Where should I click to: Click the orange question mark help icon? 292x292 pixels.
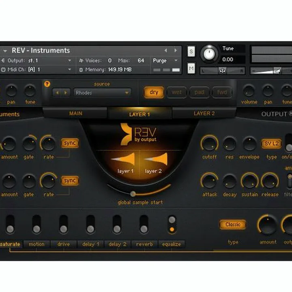click(47, 84)
